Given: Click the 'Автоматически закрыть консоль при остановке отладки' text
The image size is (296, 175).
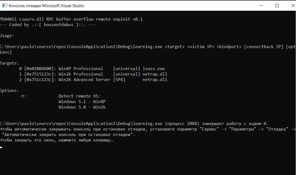Looking at the screenshot, I should tap(68, 135).
